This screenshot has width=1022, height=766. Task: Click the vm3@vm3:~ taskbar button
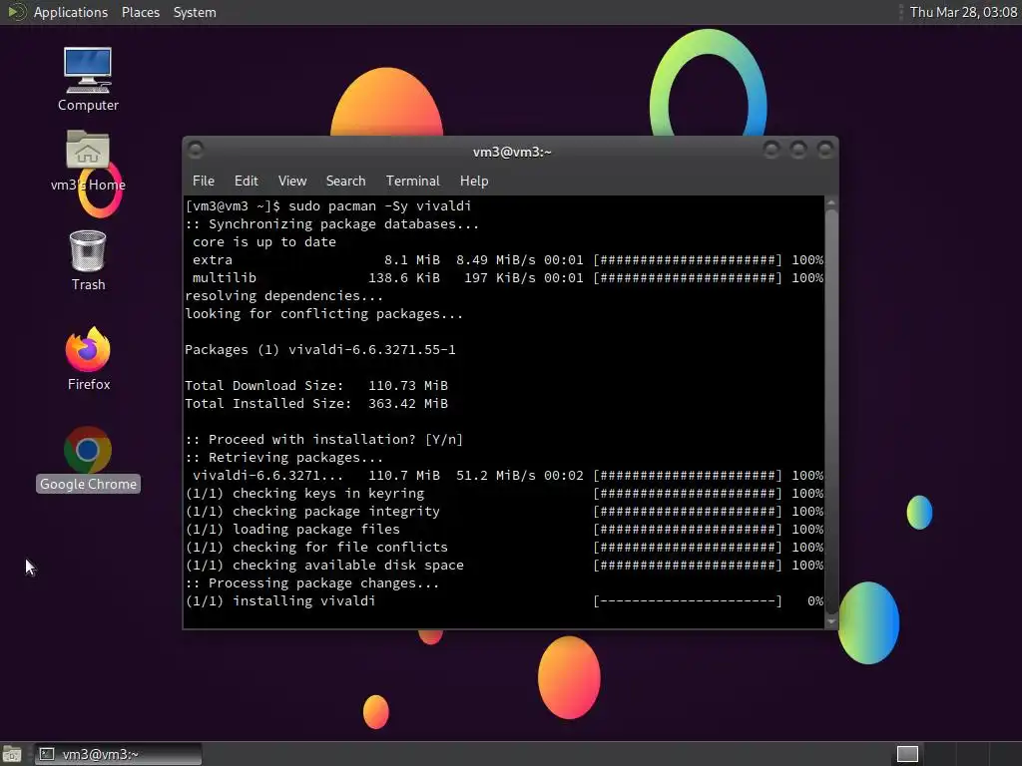(118, 754)
